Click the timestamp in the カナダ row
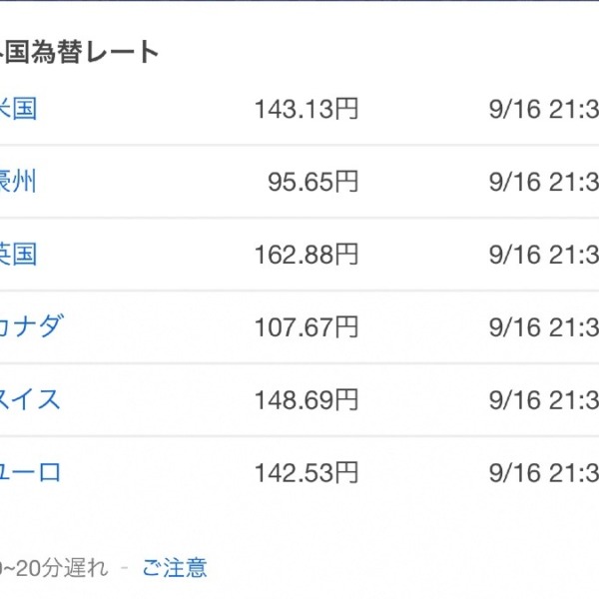Viewport: 599px width, 599px height. 544,327
